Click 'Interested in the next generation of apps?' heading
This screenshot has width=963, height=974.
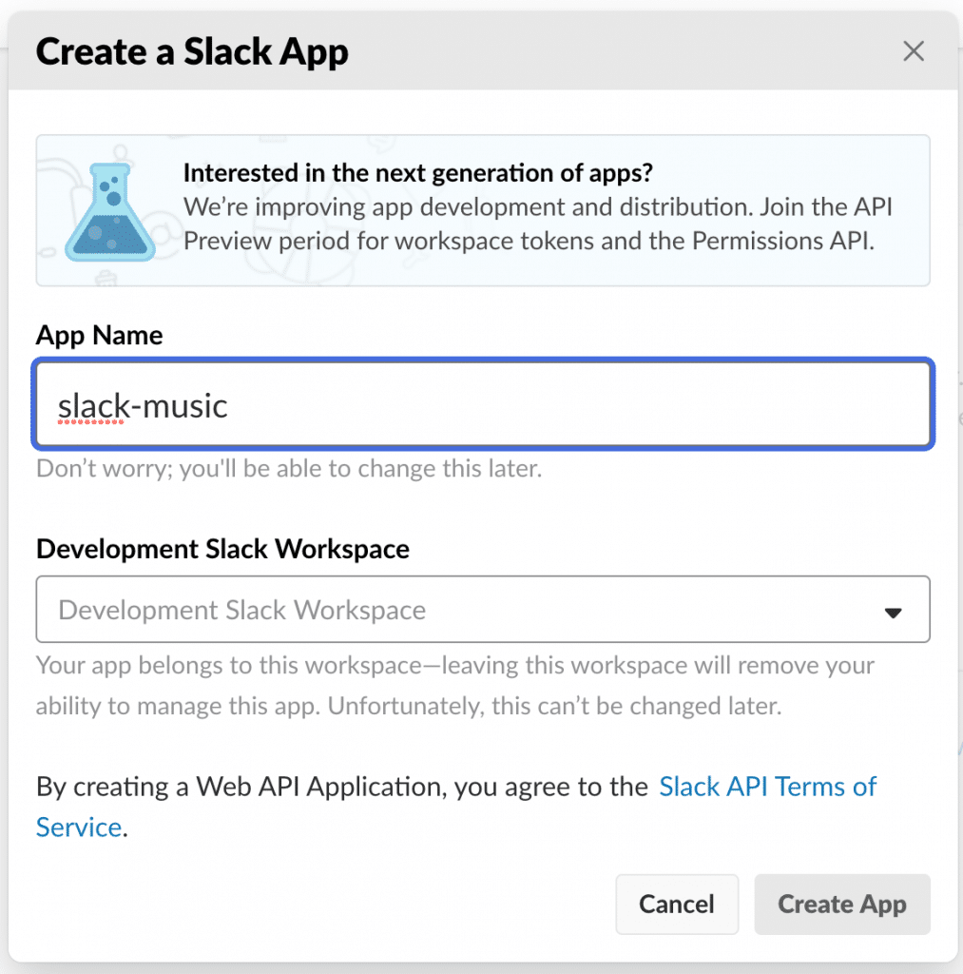point(418,173)
